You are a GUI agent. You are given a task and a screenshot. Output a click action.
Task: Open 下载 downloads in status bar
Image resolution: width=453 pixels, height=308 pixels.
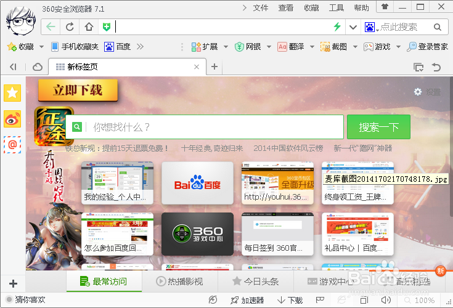point(290,300)
